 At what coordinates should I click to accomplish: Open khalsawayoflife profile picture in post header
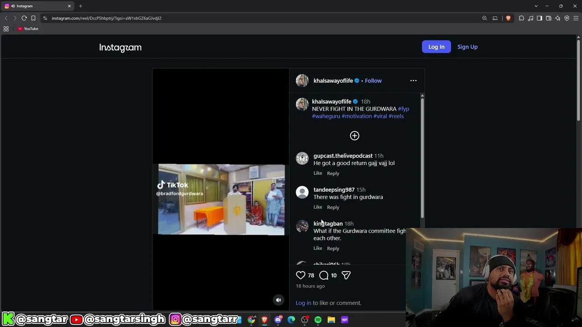[302, 80]
